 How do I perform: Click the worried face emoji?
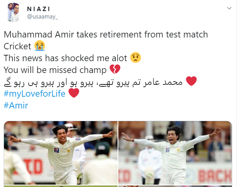click(x=135, y=58)
